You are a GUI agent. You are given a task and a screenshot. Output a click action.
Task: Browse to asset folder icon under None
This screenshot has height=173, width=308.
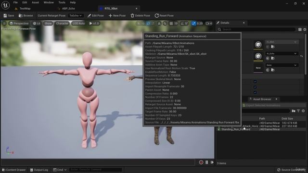(x=273, y=70)
